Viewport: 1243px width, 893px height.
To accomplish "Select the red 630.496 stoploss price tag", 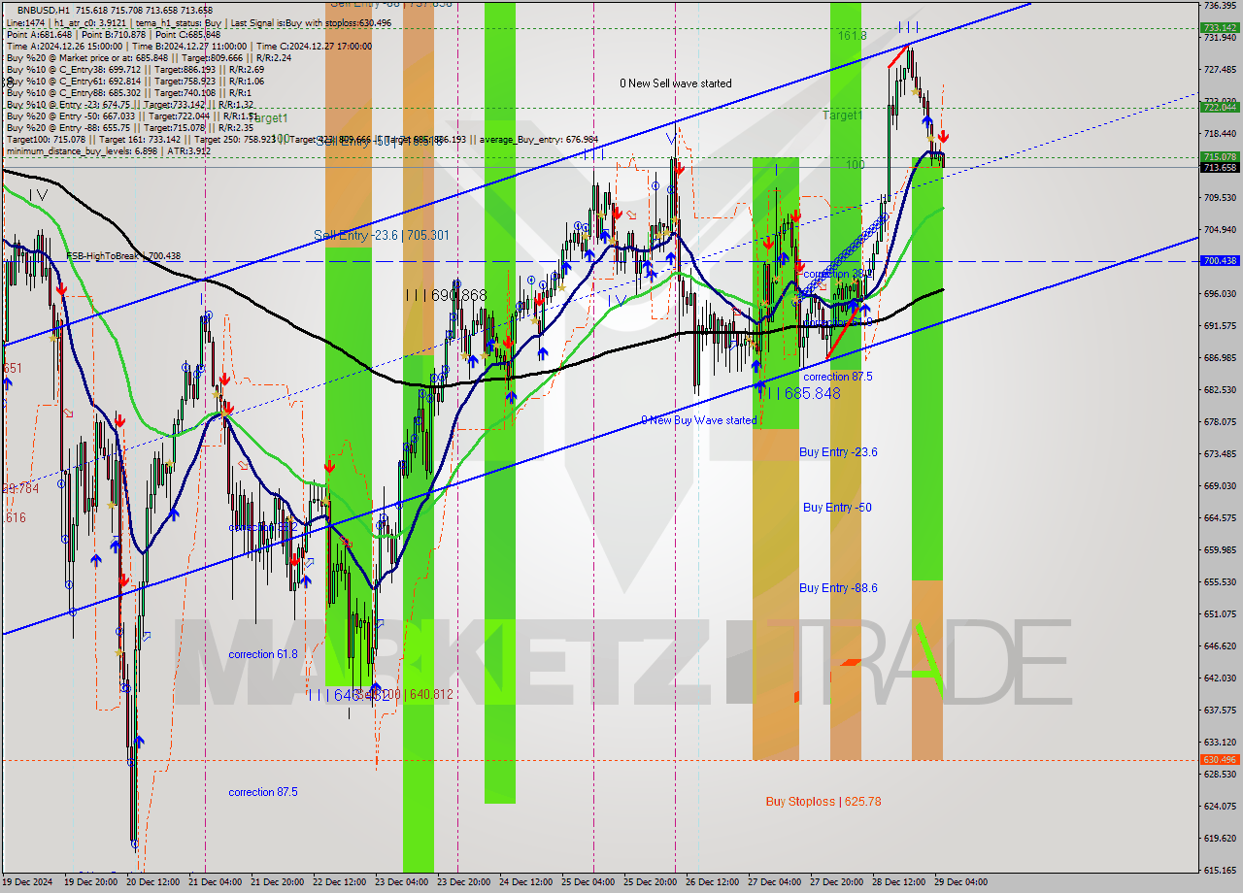I will point(1220,759).
